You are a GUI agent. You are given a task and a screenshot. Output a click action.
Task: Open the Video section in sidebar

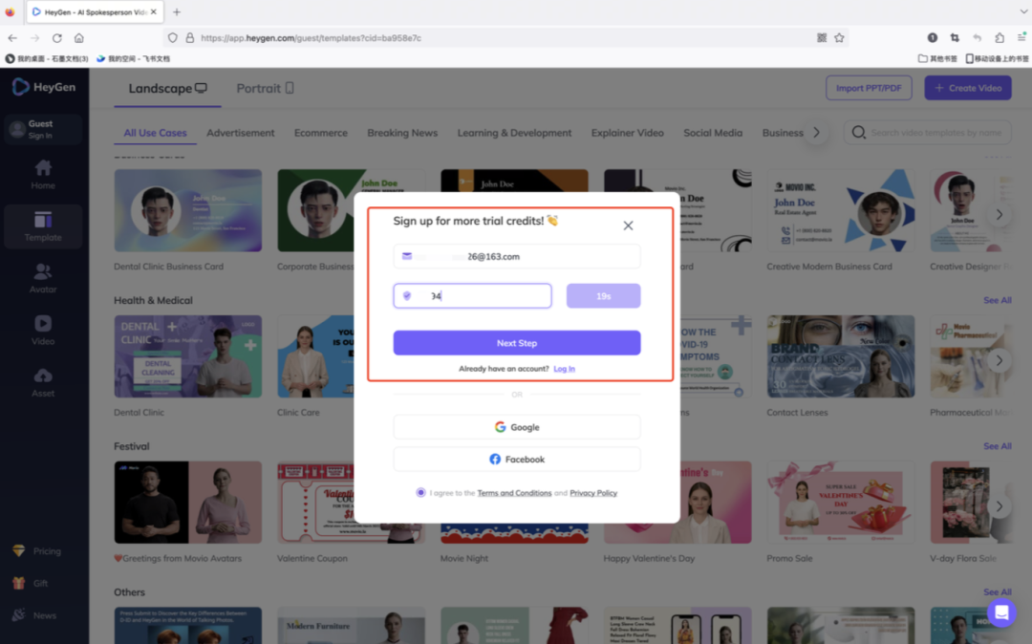43,331
